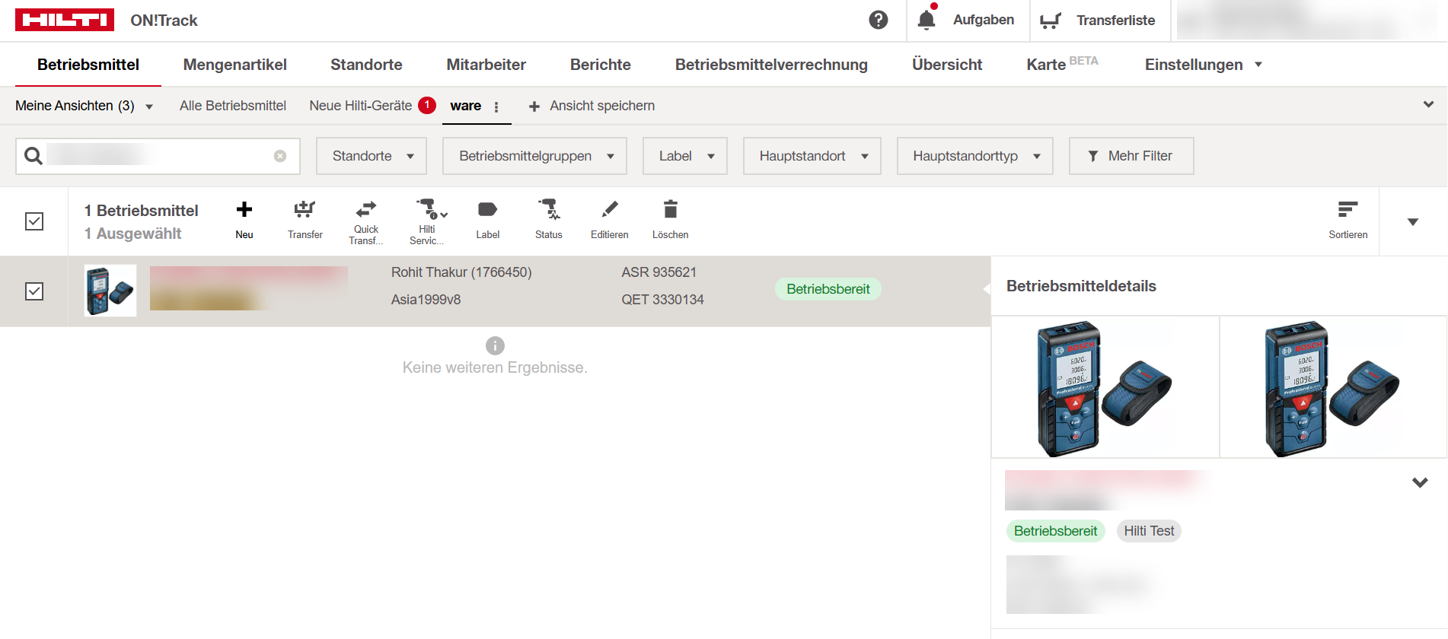Click the three-dot menu beside ware
Viewport: 1448px width, 639px height.
click(x=496, y=107)
